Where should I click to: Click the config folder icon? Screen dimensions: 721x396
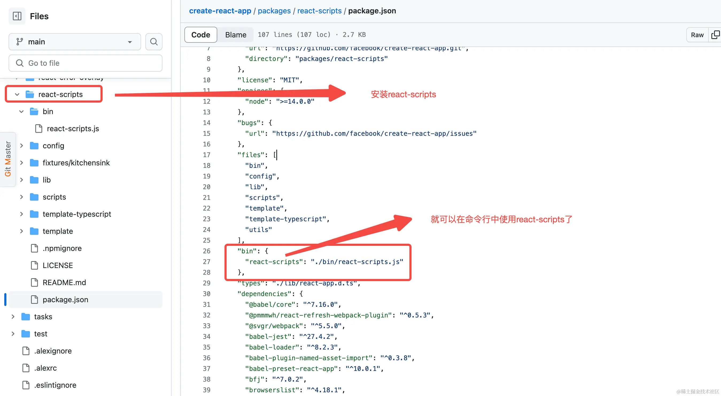tap(34, 146)
